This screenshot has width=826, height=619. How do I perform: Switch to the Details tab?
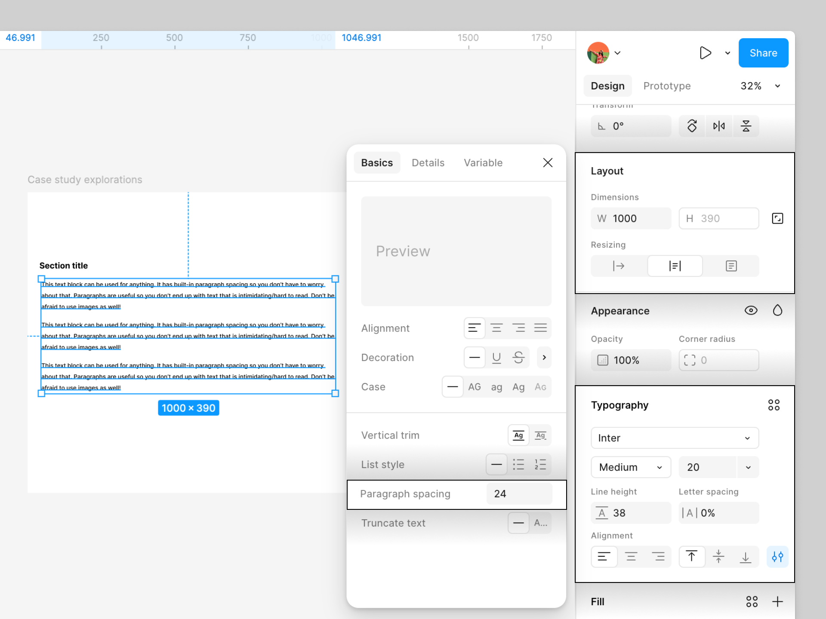click(x=428, y=163)
